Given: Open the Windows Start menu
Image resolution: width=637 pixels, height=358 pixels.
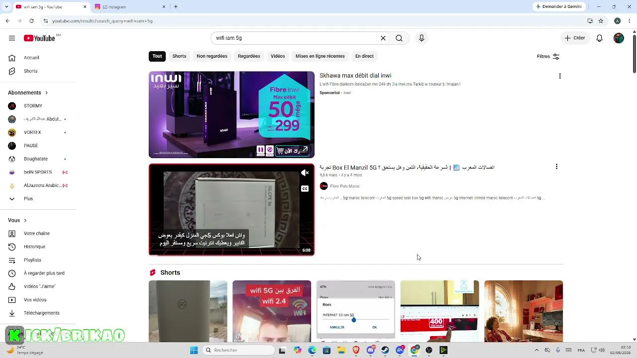Looking at the screenshot, I should [x=194, y=350].
